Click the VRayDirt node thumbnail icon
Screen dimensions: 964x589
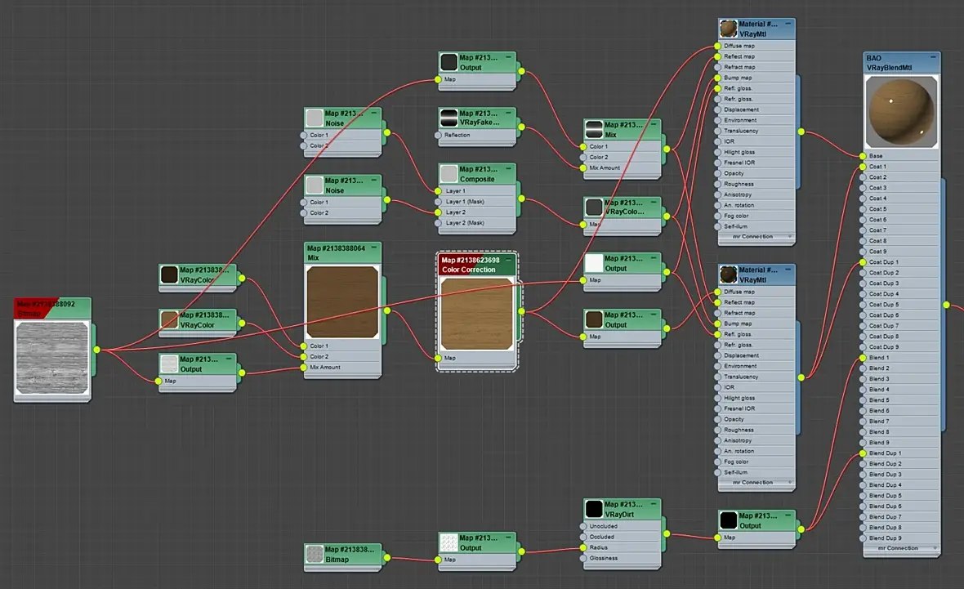click(594, 509)
